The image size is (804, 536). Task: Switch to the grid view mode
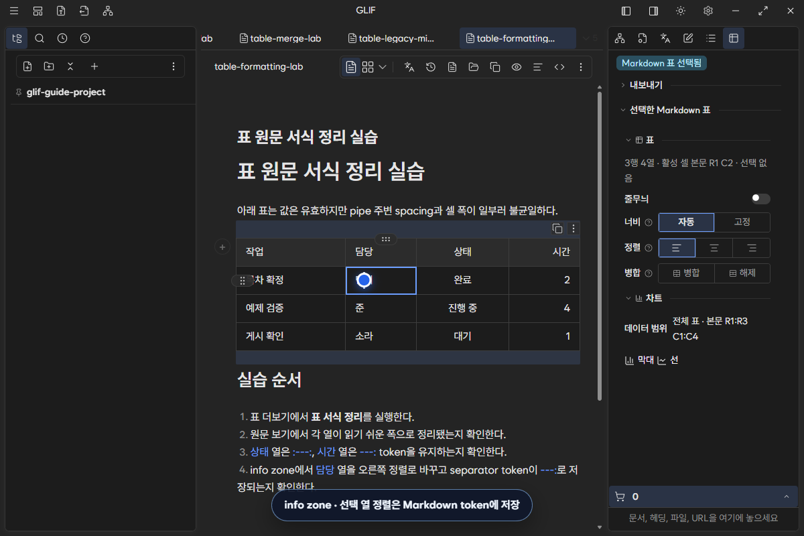[x=368, y=67]
